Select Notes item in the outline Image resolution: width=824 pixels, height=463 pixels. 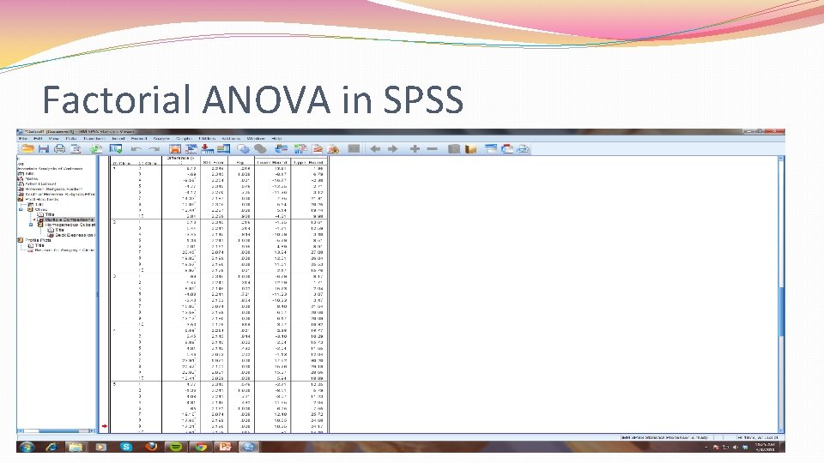32,179
